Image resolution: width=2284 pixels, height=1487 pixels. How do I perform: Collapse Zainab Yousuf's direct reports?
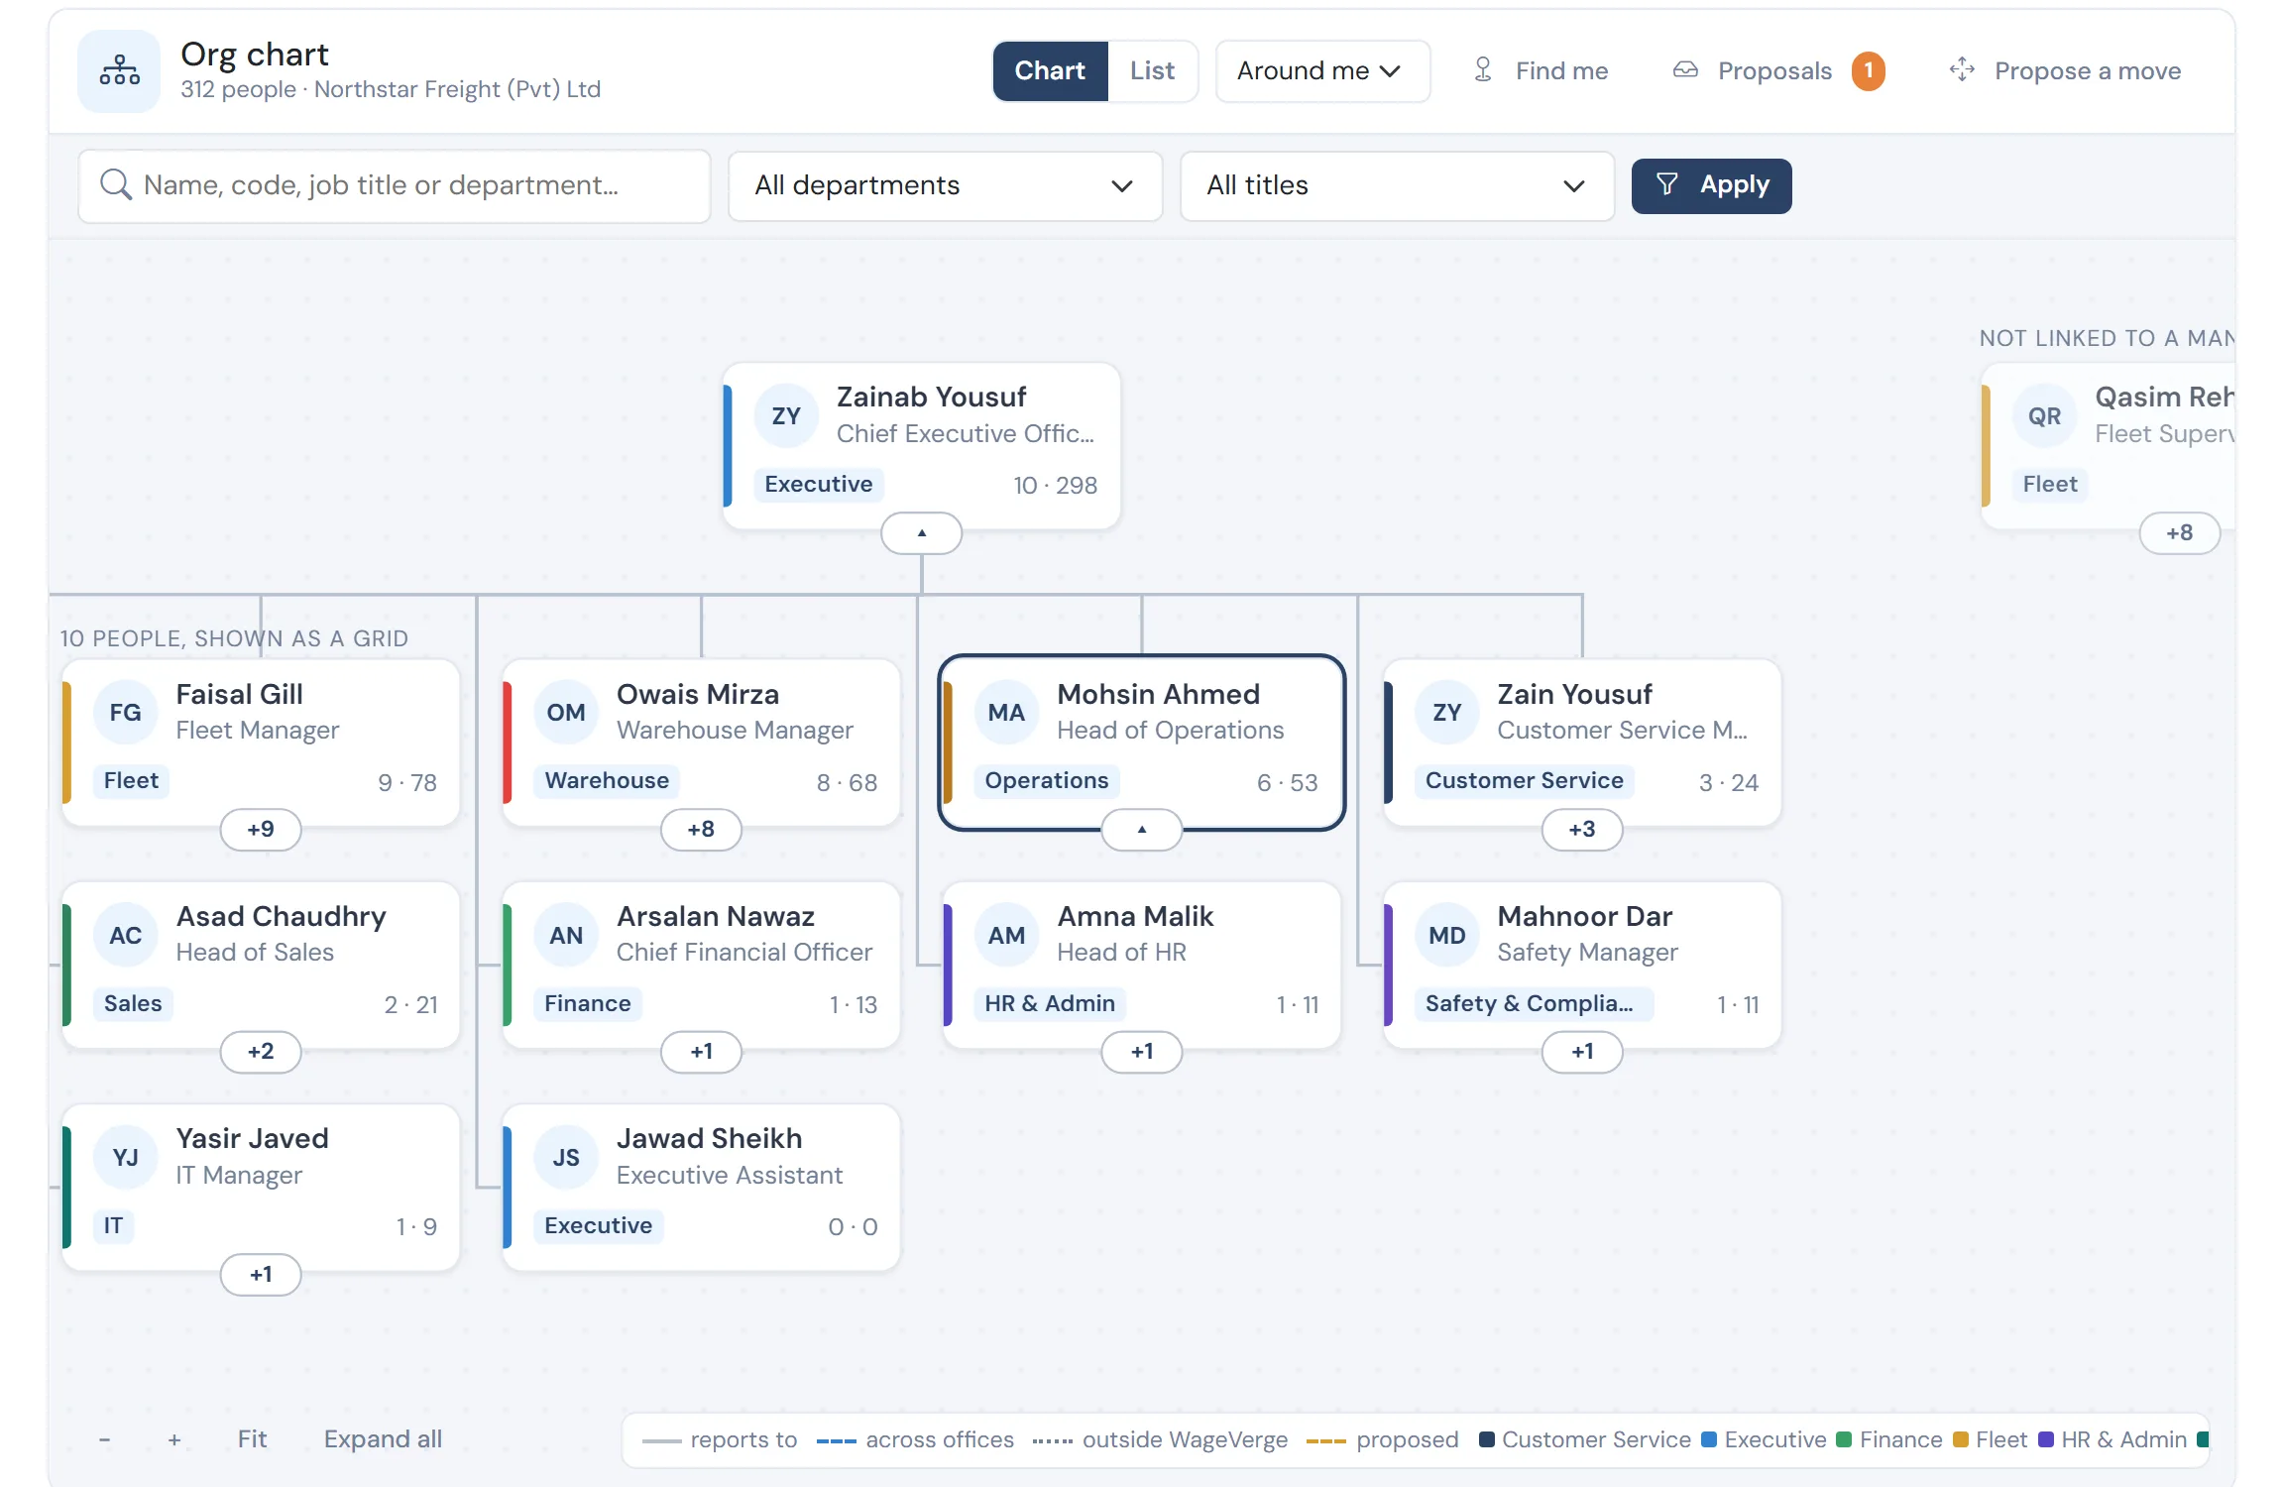click(921, 533)
